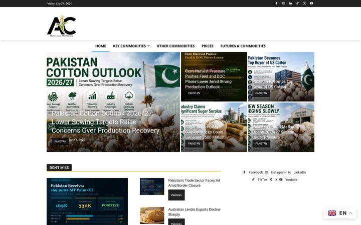The width and height of the screenshot is (361, 225).
Task: Click Pakistan tag under Australian Lentils article
Action: coord(176,222)
